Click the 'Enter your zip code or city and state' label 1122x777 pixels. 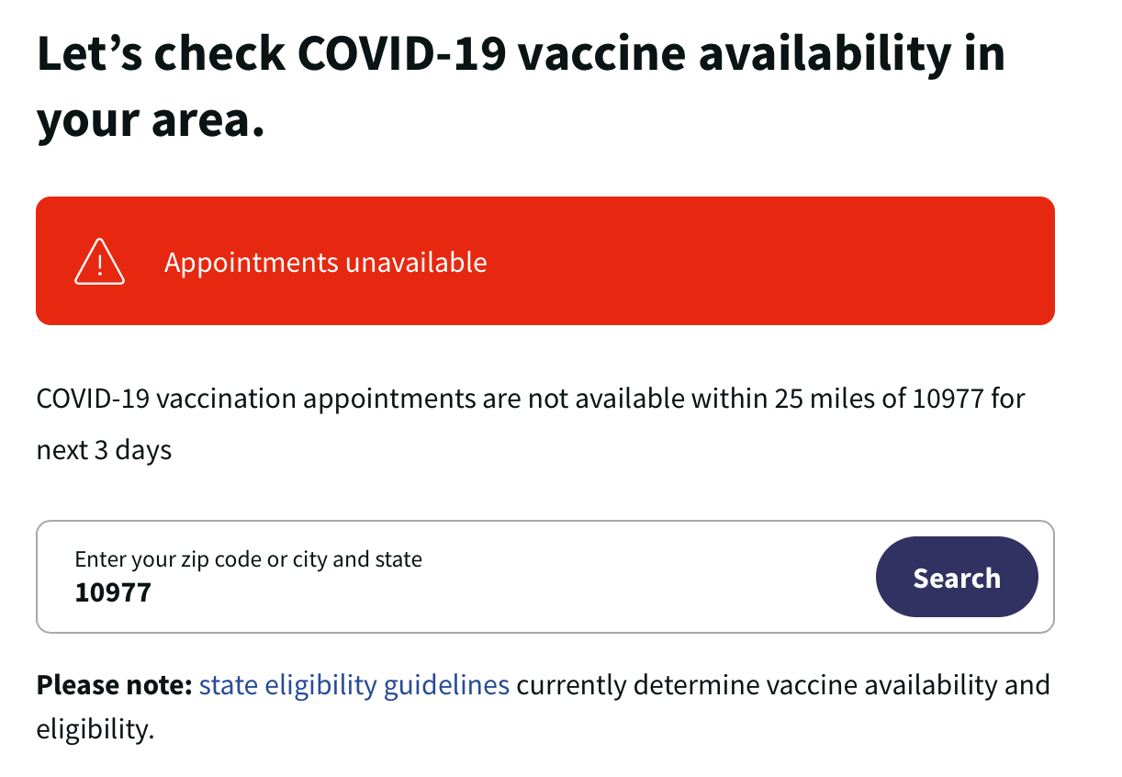click(x=249, y=559)
